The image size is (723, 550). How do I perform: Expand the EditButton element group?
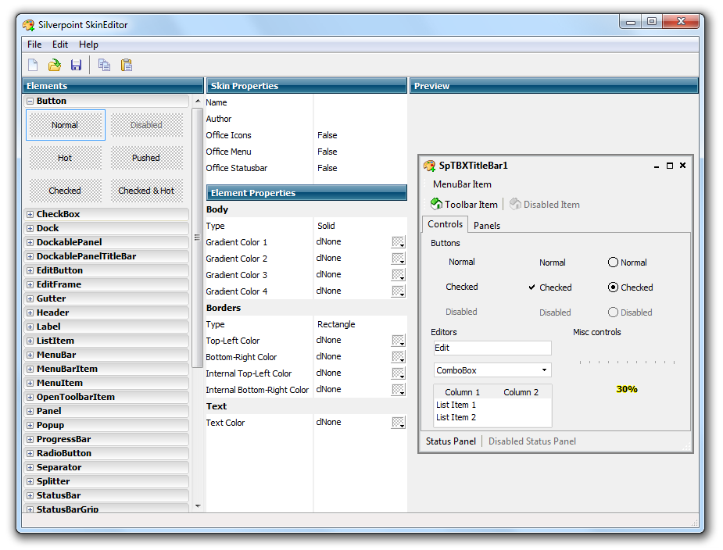(x=30, y=270)
